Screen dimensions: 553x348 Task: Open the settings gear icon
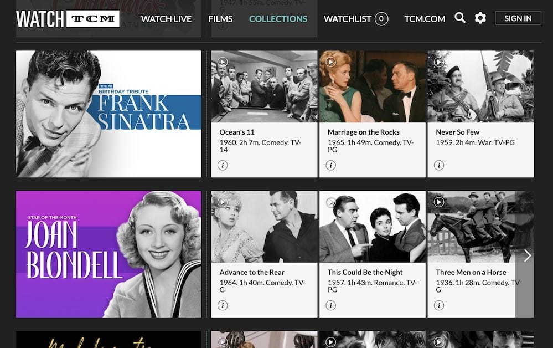pos(479,18)
